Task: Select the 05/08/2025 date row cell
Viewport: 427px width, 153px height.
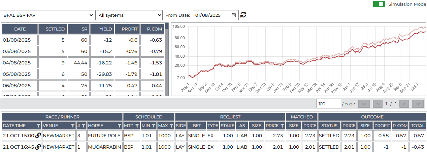Action: pos(20,74)
